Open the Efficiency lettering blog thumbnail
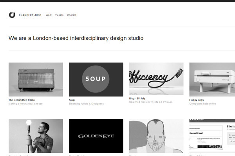The height and width of the screenshot is (156, 235). click(x=156, y=79)
